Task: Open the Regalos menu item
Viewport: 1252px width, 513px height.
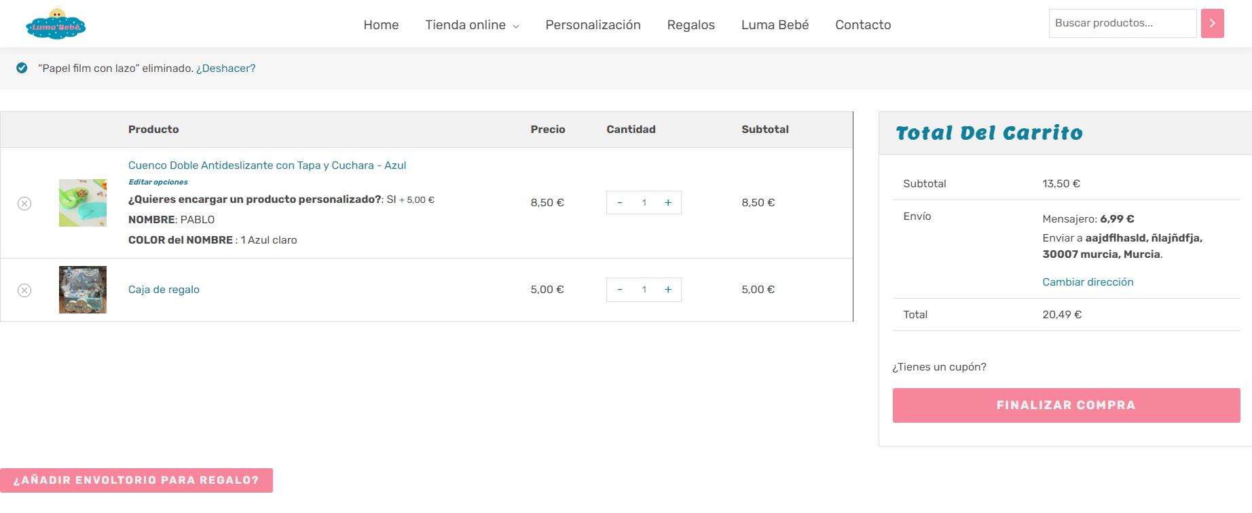Action: pos(691,25)
